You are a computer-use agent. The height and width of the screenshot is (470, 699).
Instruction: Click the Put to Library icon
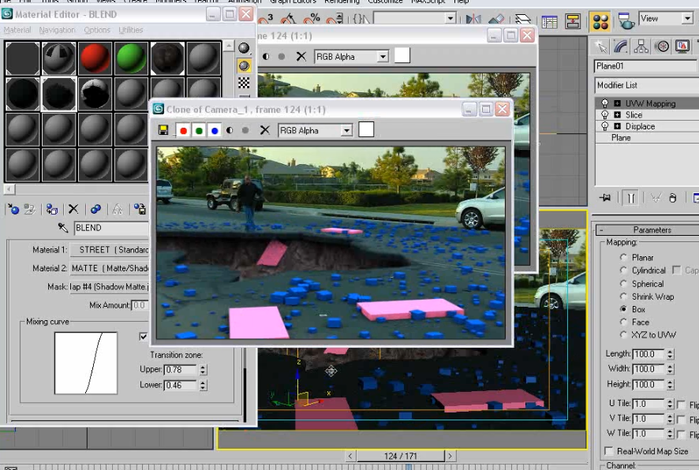tap(140, 209)
